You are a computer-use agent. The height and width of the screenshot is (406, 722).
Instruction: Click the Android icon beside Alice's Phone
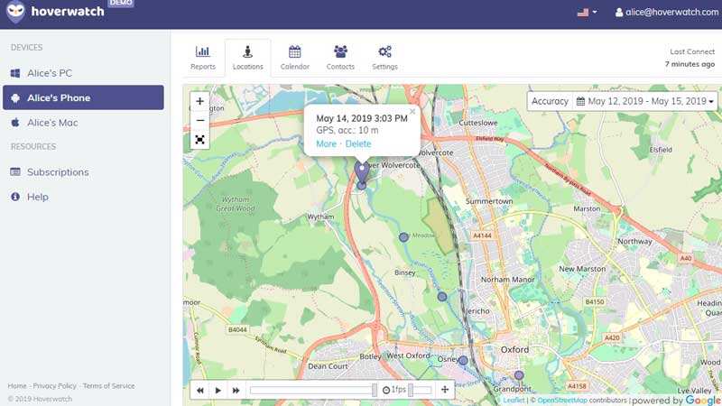[x=15, y=98]
